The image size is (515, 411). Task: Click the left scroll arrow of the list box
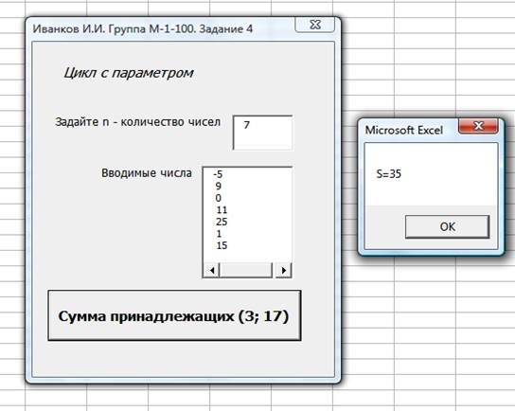pyautogui.click(x=212, y=271)
